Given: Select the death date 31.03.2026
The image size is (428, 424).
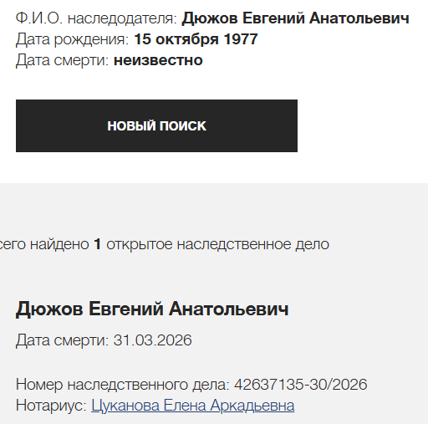Looking at the screenshot, I should click(153, 340).
